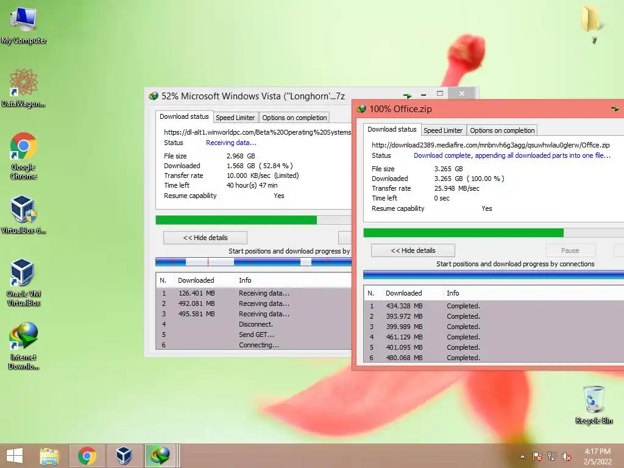This screenshot has width=624, height=468.
Task: Click the 10.000 KB/sec (Limited) transfer rate
Action: pos(263,175)
